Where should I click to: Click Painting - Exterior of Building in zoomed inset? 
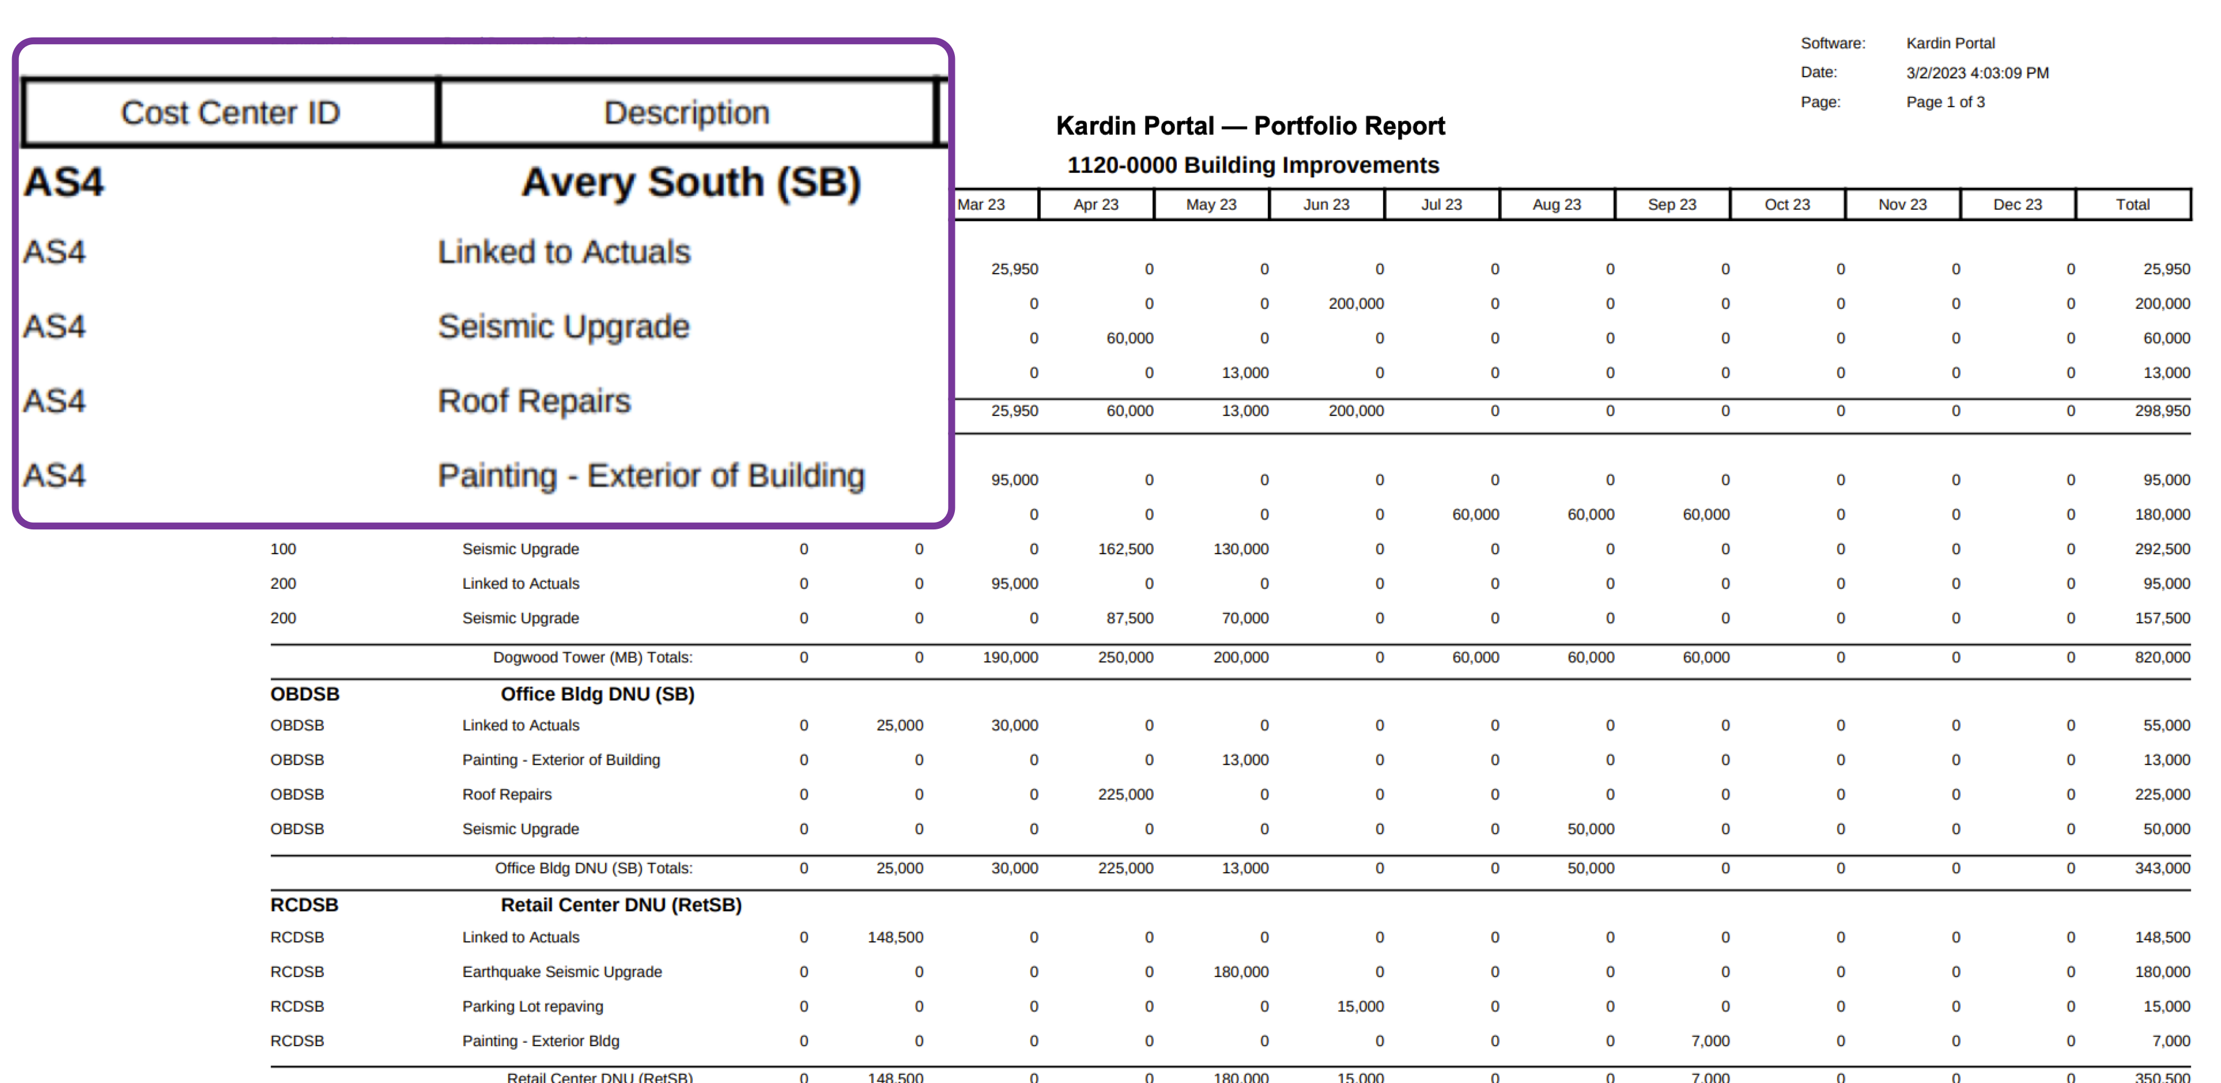click(x=651, y=476)
